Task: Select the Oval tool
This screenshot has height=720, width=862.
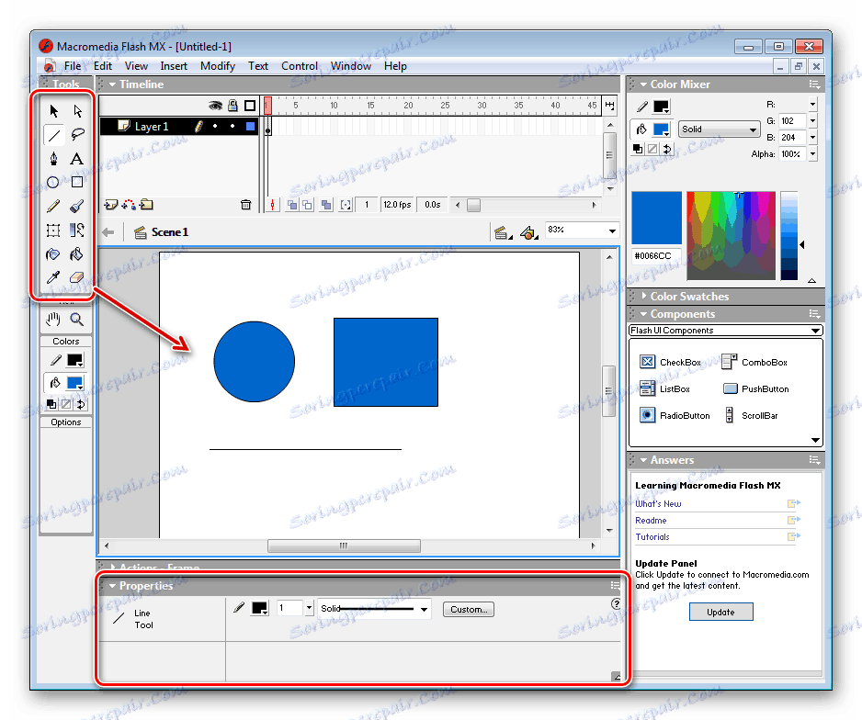Action: click(53, 182)
